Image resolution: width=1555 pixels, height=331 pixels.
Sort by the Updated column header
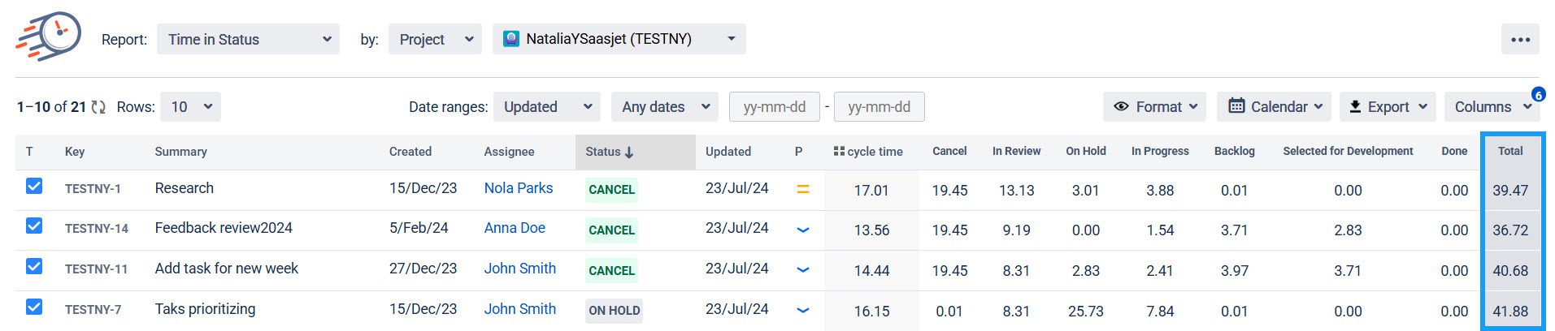pyautogui.click(x=728, y=152)
